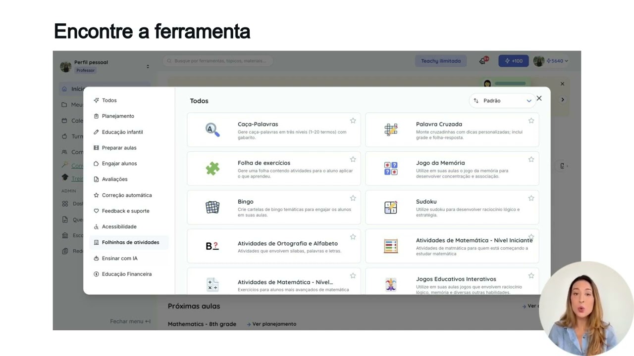Favorite the Bingo tool star
This screenshot has width=634, height=356.
[353, 198]
